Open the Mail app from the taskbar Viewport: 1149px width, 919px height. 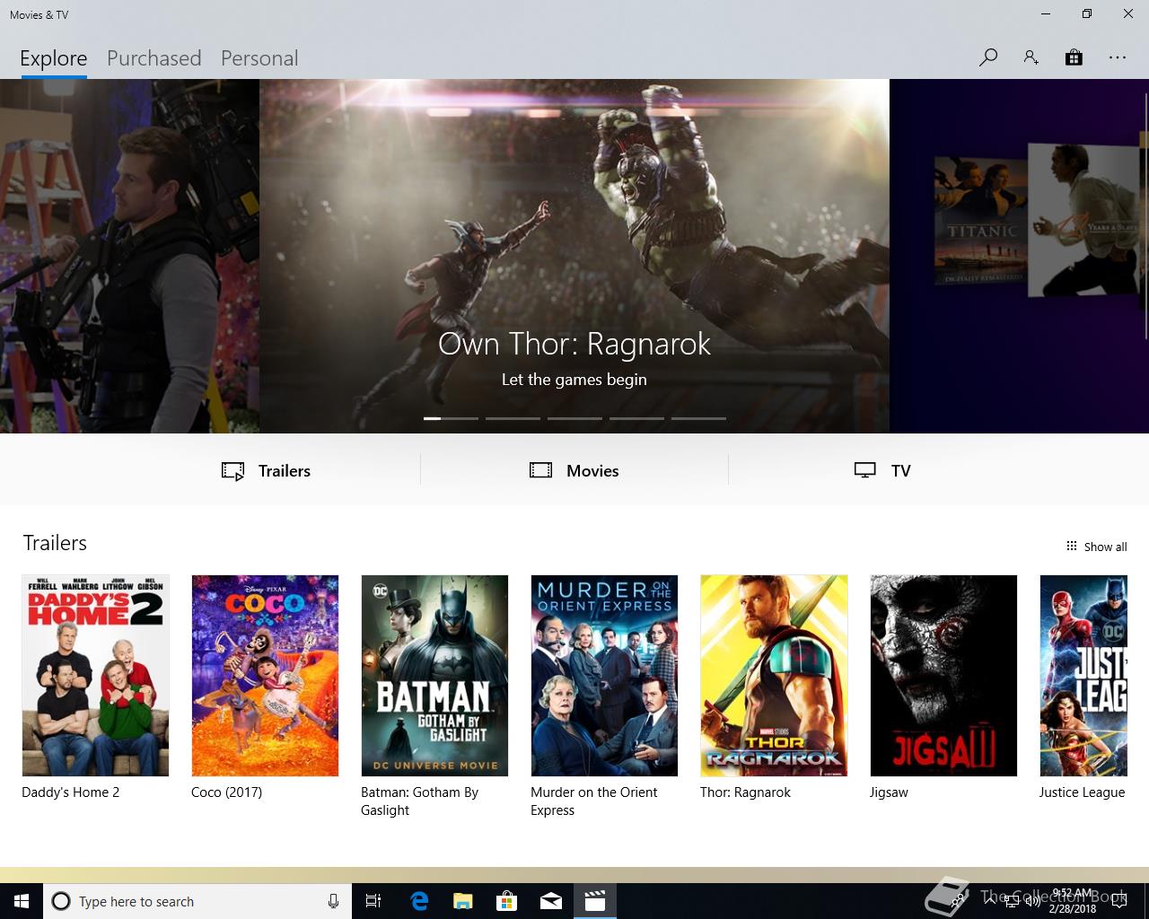pos(551,901)
